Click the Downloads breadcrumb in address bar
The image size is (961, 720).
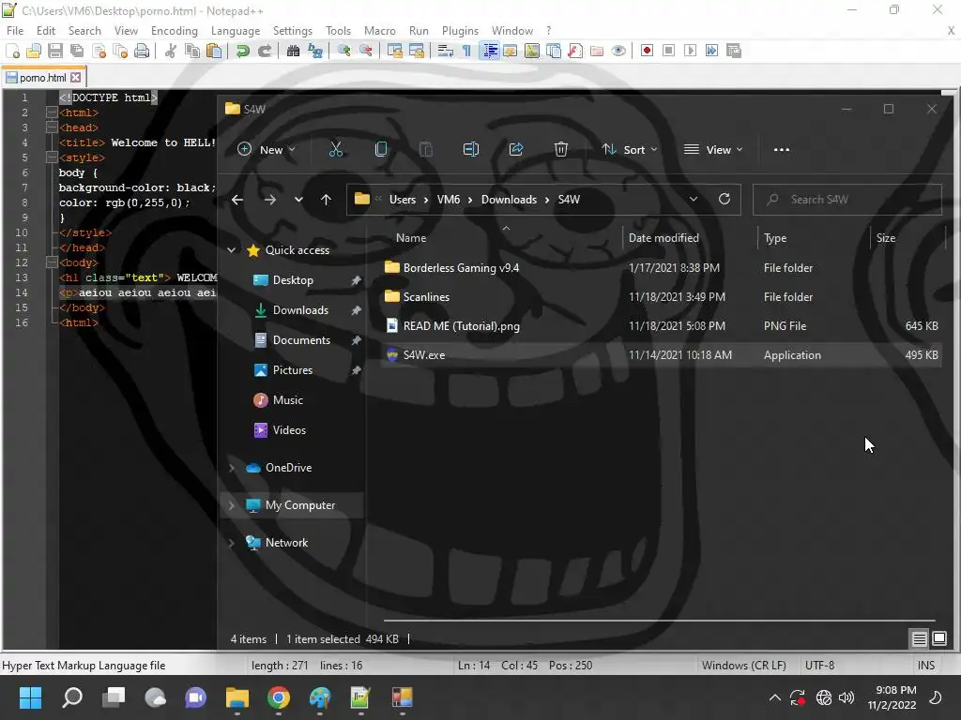click(509, 200)
